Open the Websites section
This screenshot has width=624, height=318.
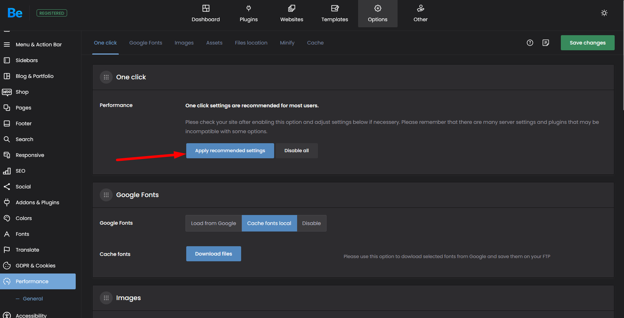pos(292,14)
